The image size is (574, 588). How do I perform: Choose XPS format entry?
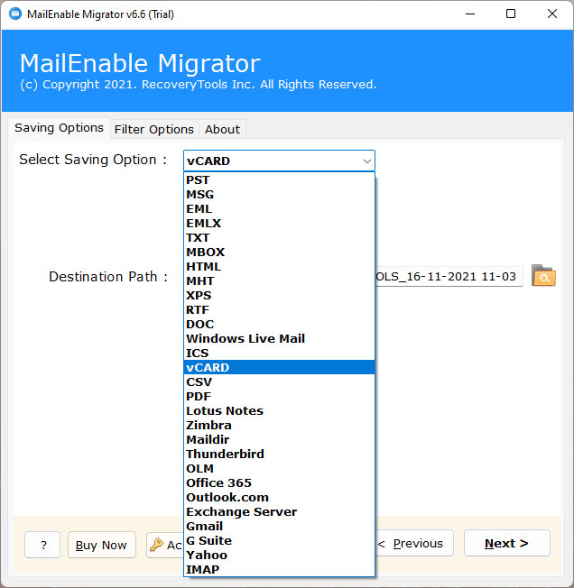click(279, 296)
